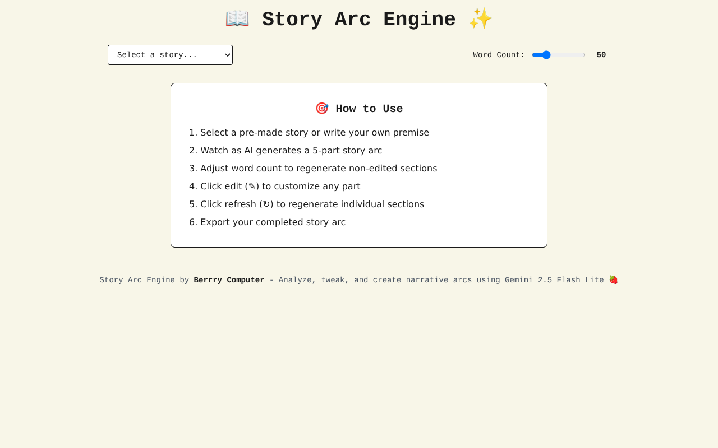This screenshot has width=718, height=448.
Task: Click the word count value 50
Action: [x=601, y=54]
